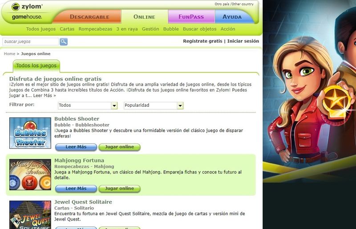Click the Zylom logo
The height and width of the screenshot is (229, 356).
[27, 7]
